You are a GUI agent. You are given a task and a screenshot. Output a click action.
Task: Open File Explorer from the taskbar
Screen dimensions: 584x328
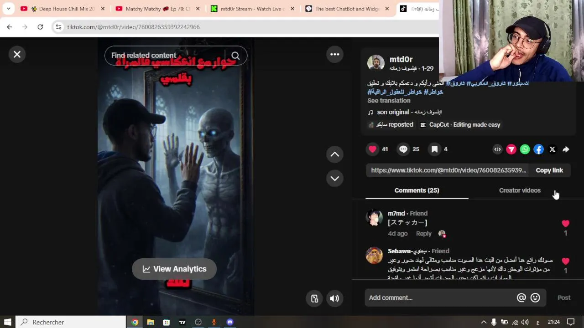(151, 322)
